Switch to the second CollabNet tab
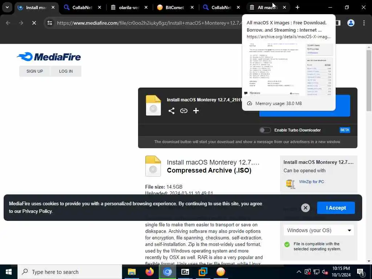The width and height of the screenshot is (372, 279). click(221, 8)
